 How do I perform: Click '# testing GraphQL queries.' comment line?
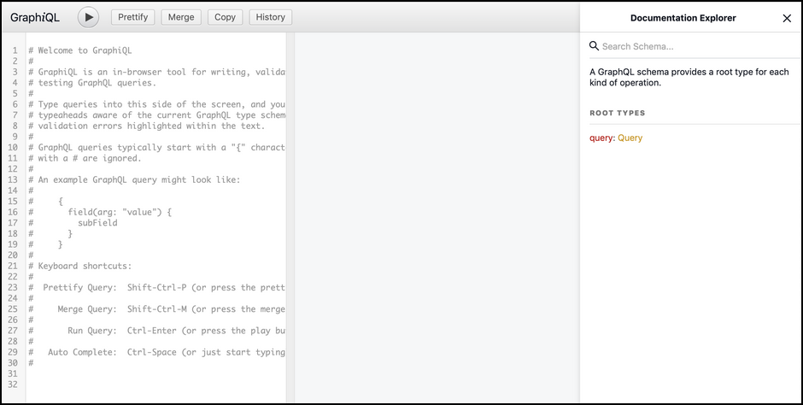(x=92, y=82)
